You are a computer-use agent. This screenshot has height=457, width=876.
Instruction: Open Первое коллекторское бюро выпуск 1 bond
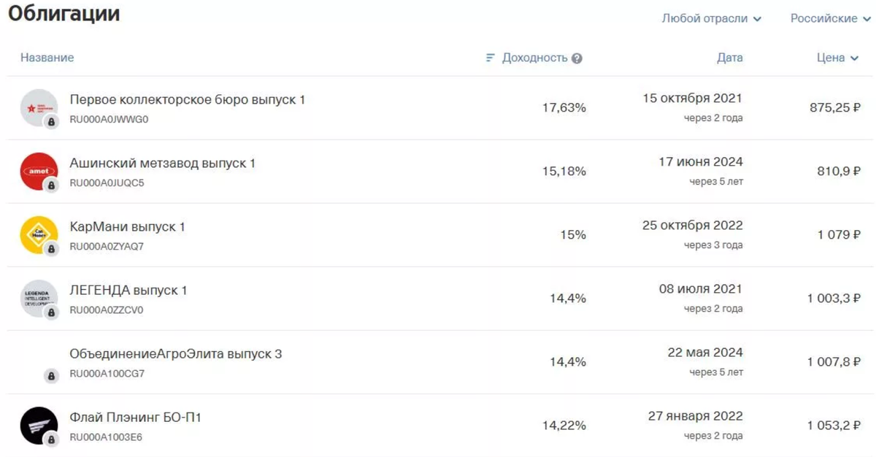[188, 99]
